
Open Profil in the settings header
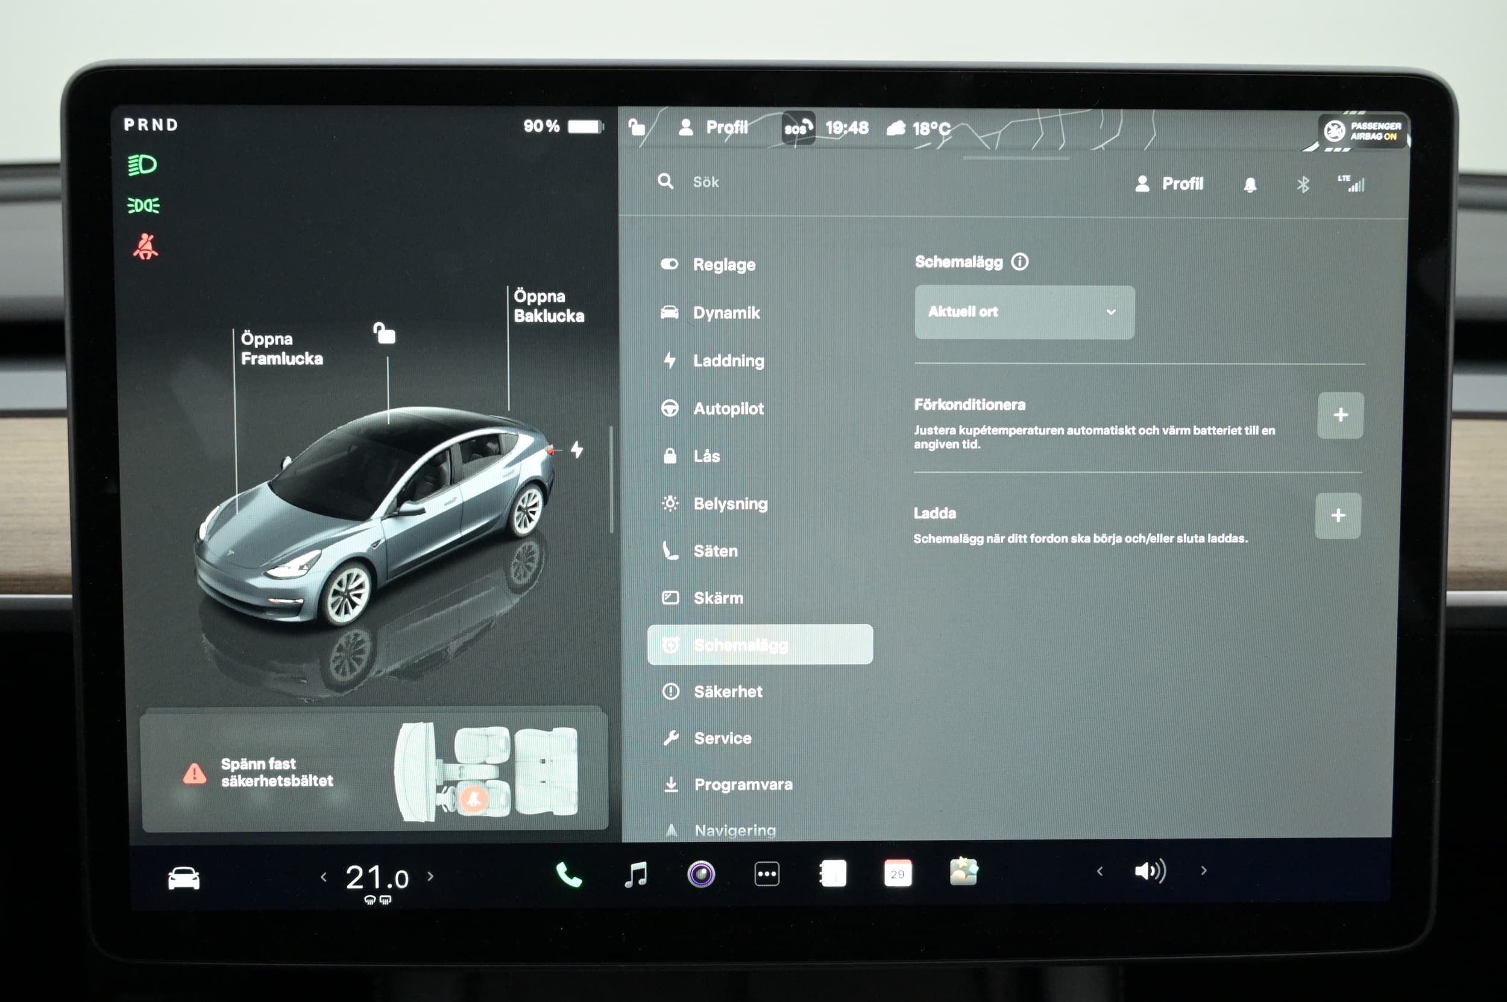[x=1169, y=184]
